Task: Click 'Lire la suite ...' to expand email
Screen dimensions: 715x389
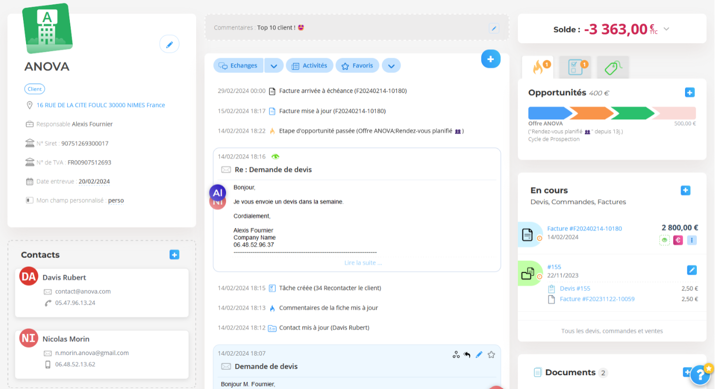Action: tap(363, 263)
